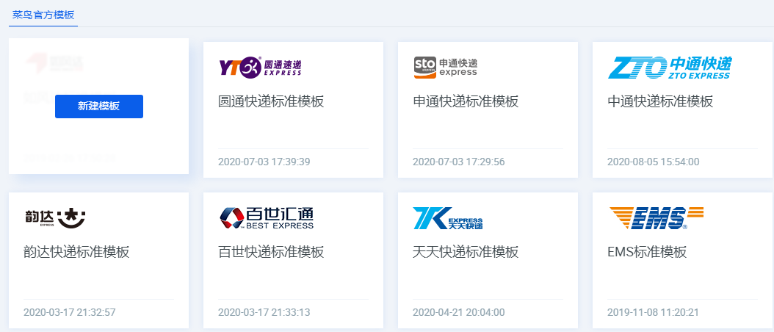Image resolution: width=774 pixels, height=332 pixels.
Task: Click timestamp 2019-11-08 11:20:21
Action: 653,312
